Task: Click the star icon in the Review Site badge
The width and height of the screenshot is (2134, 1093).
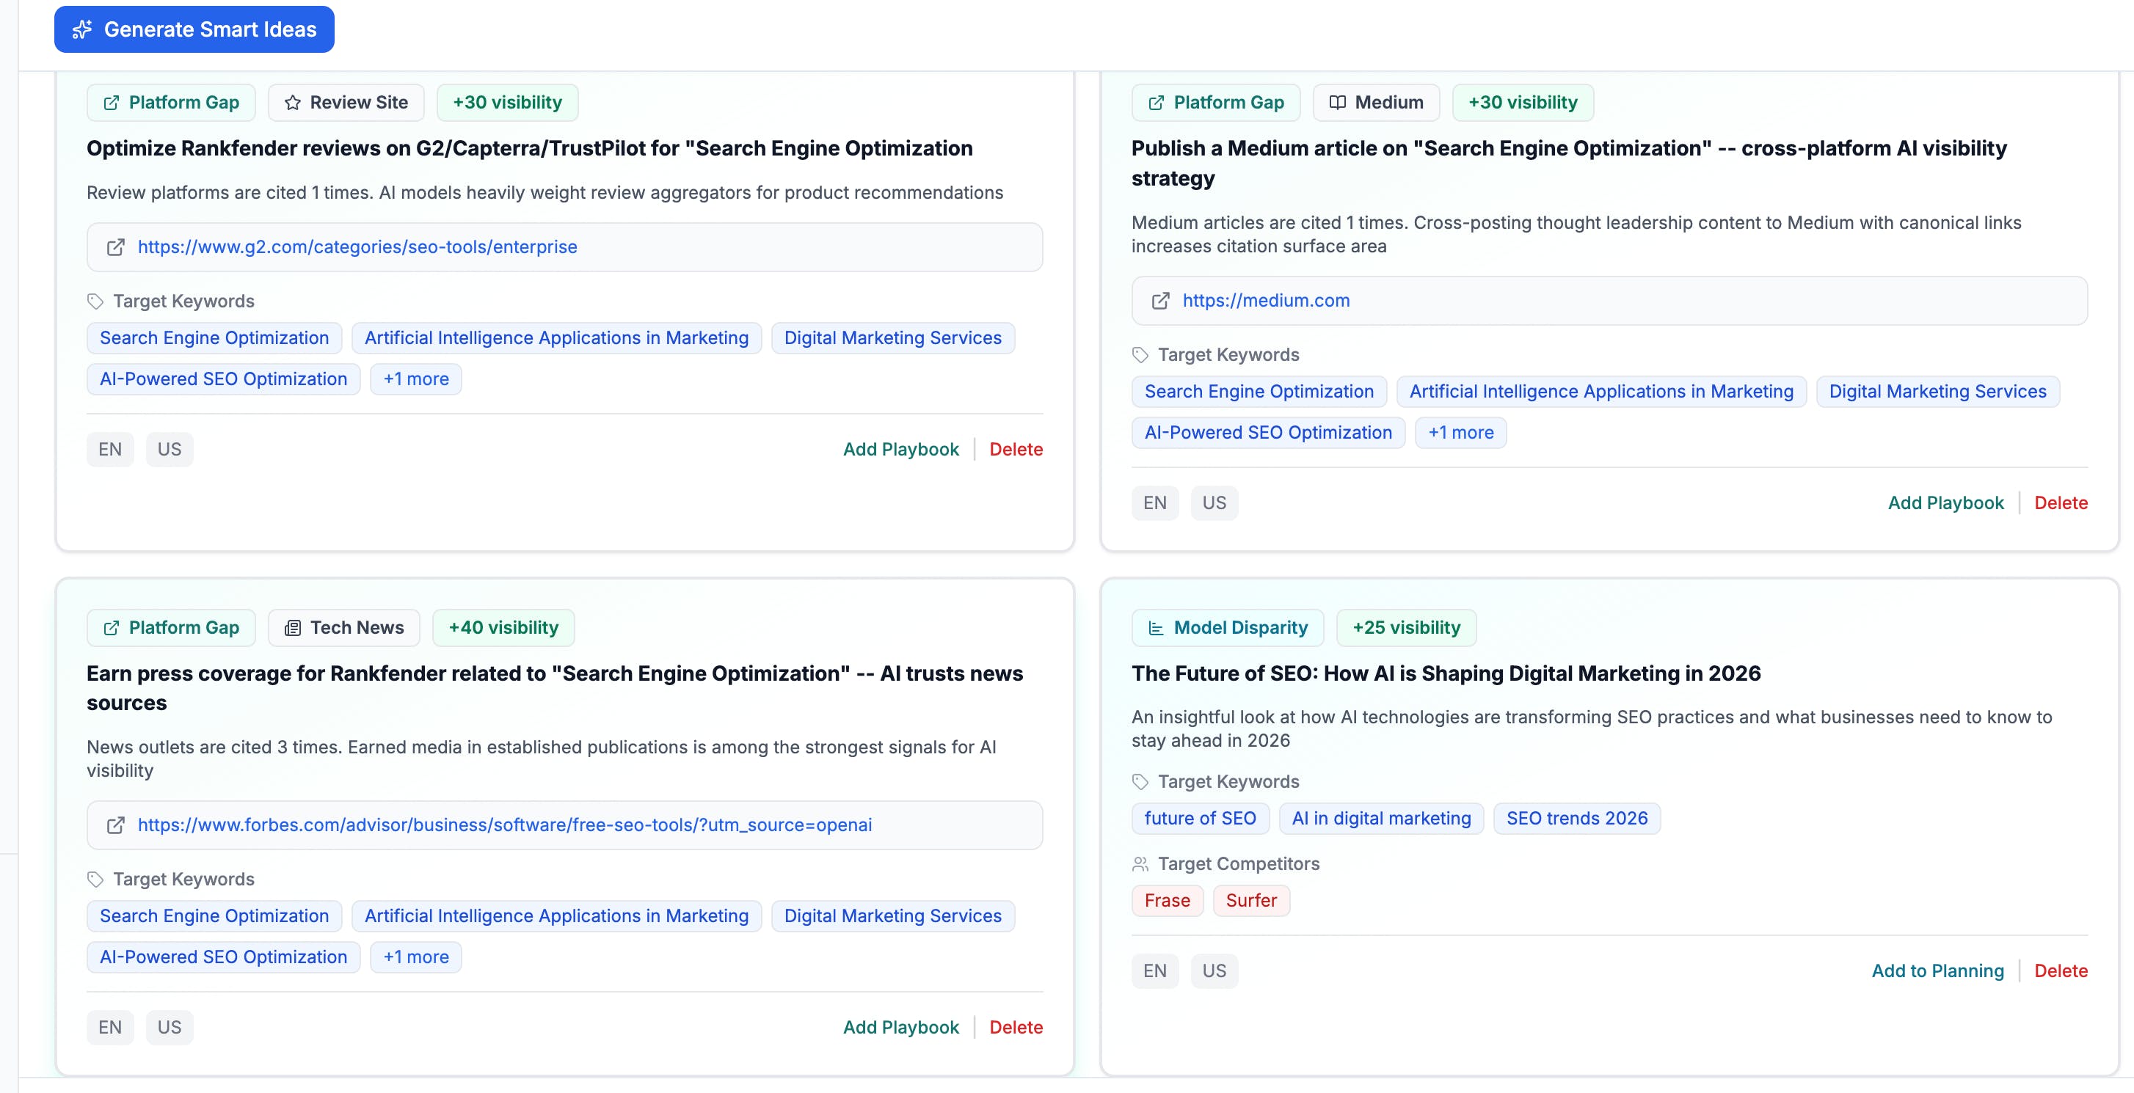Action: click(x=292, y=103)
